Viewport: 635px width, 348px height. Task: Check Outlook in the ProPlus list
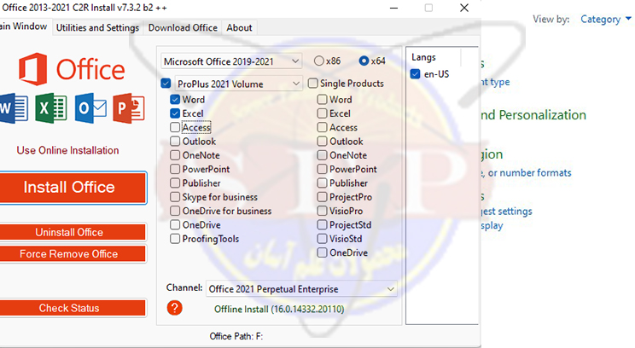175,142
